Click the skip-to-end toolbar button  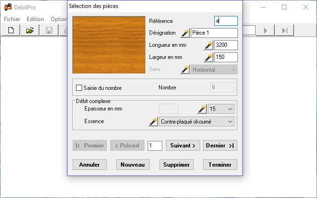click(x=285, y=30)
